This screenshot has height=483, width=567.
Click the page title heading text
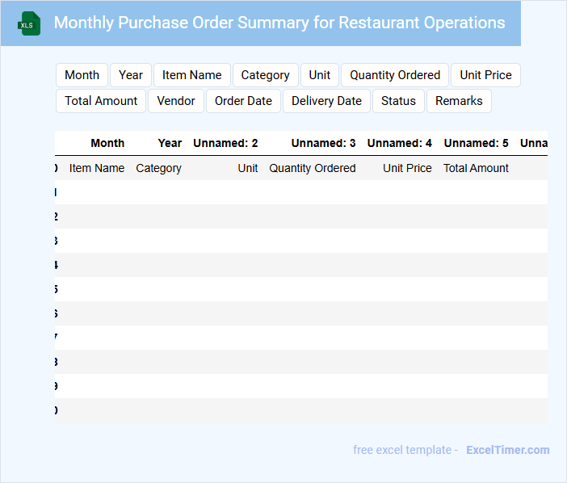click(279, 23)
